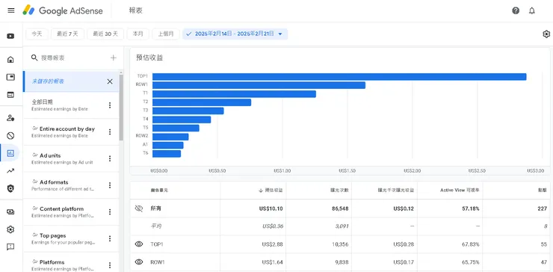Screen dimensions: 553x272
Task: Open the Ads sidebar icon
Action: (10, 77)
